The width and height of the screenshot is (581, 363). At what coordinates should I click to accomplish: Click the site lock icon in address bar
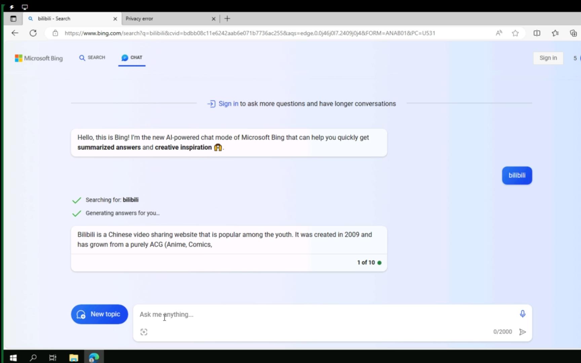(x=55, y=33)
